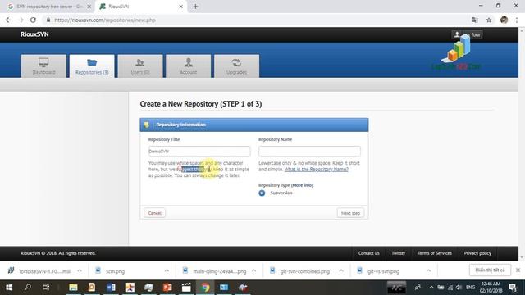Open the Chrome profile avatar
The image size is (525, 295).
(x=504, y=20)
